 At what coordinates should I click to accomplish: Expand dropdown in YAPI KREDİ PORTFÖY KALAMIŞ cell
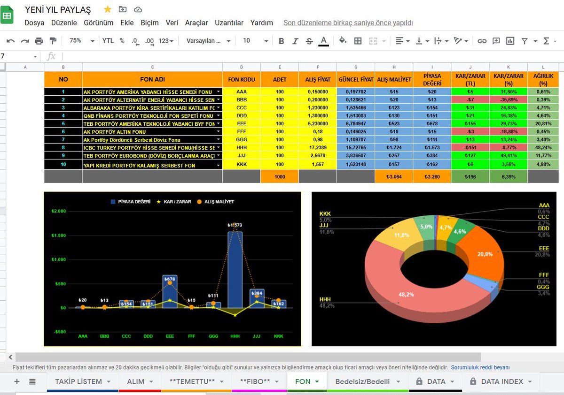218,165
